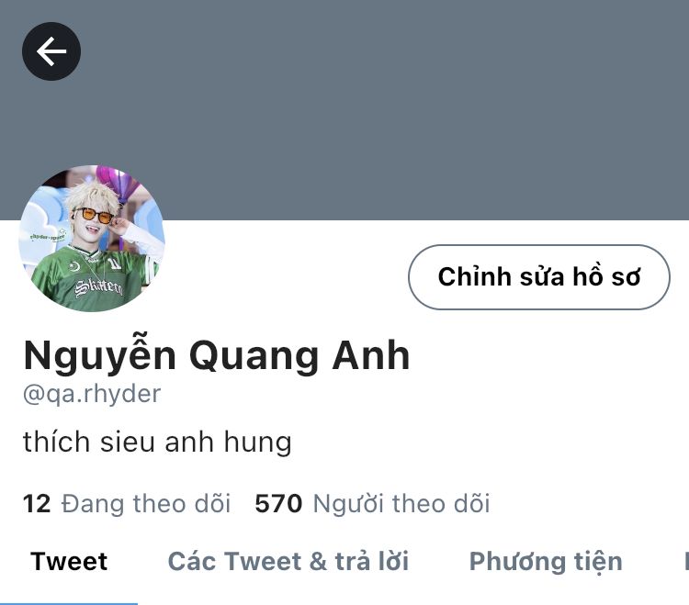Open the Các Tweet & trả lời tab

click(288, 562)
